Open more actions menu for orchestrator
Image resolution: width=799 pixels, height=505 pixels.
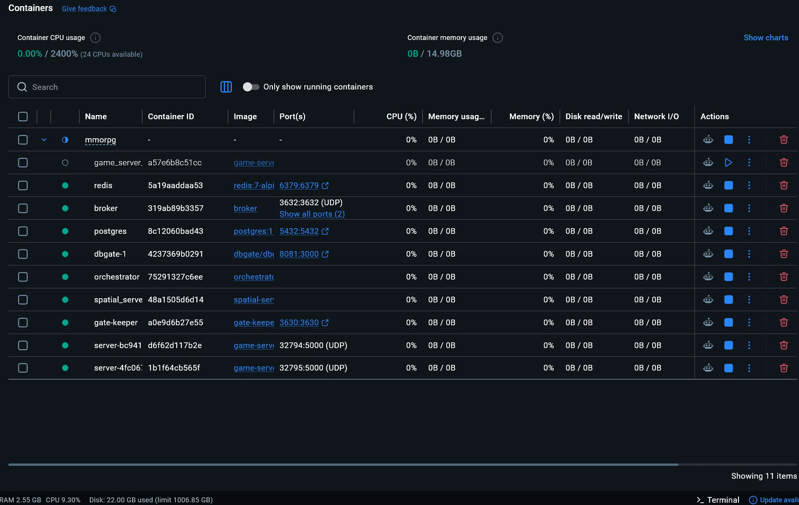pos(749,277)
